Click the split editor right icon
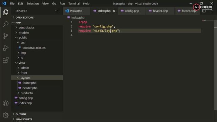This screenshot has height=122, width=217. [204, 11]
